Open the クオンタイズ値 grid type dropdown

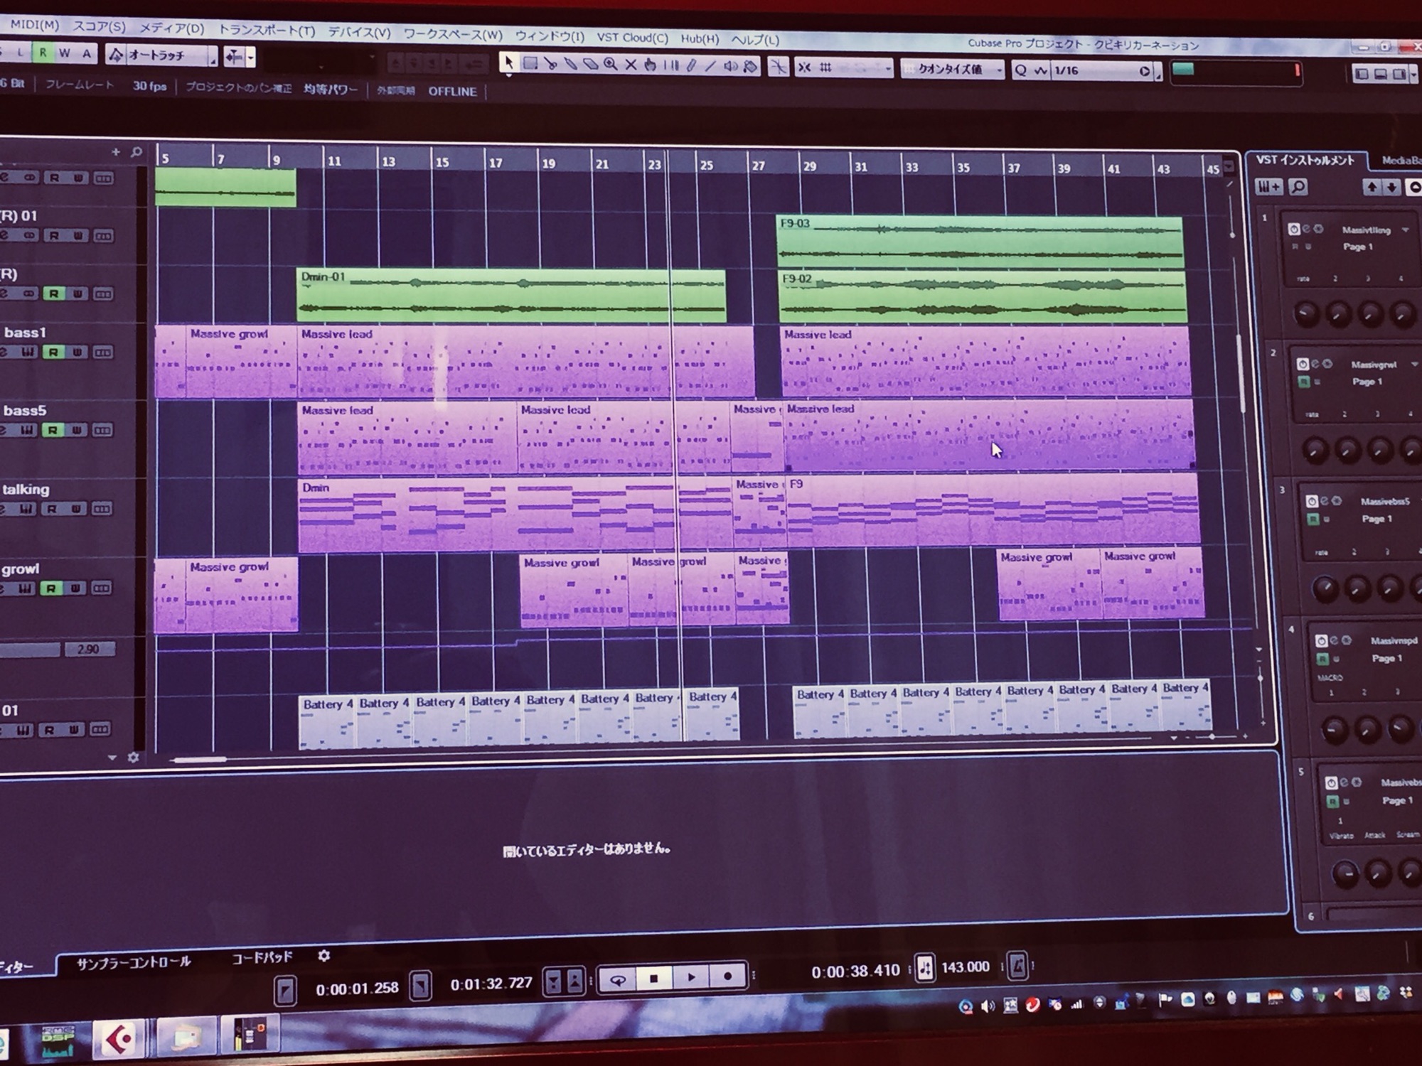[953, 70]
